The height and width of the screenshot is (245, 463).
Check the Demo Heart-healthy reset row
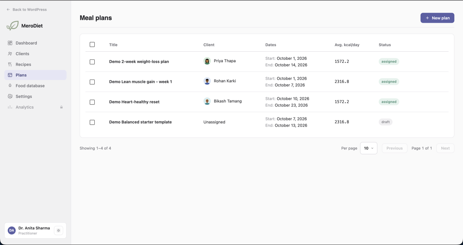pos(92,102)
